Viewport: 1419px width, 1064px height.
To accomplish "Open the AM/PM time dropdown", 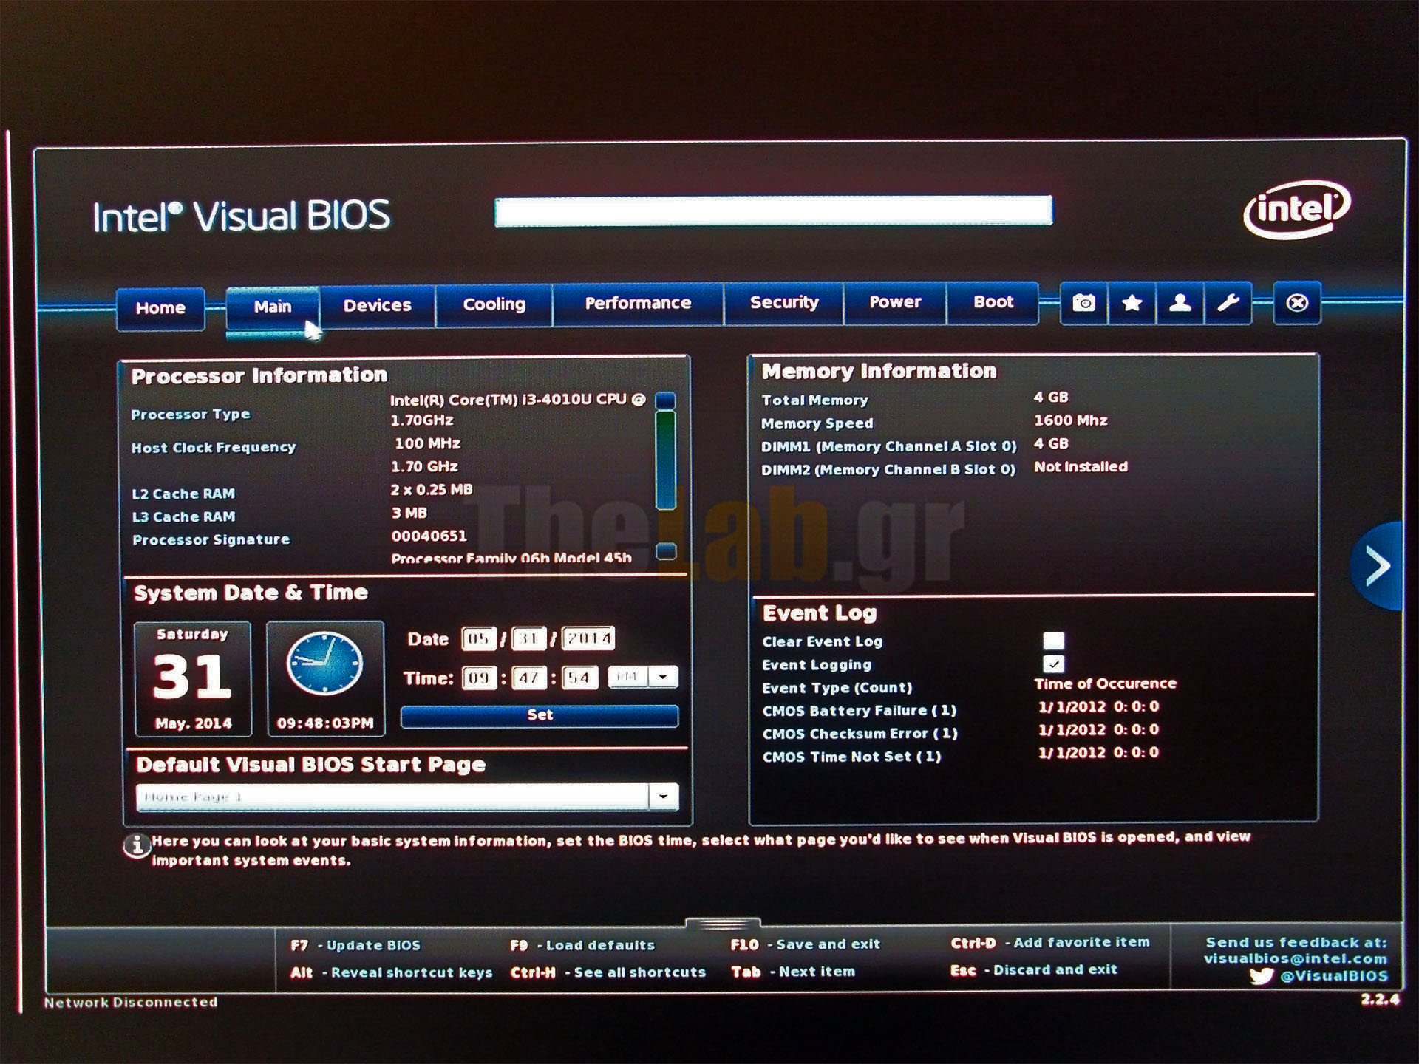I will [663, 677].
